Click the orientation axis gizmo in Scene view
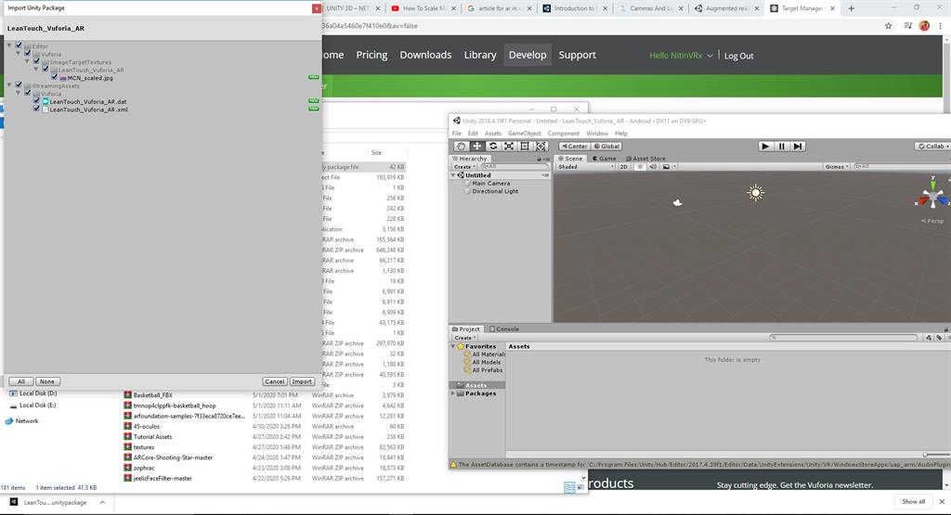 [932, 196]
